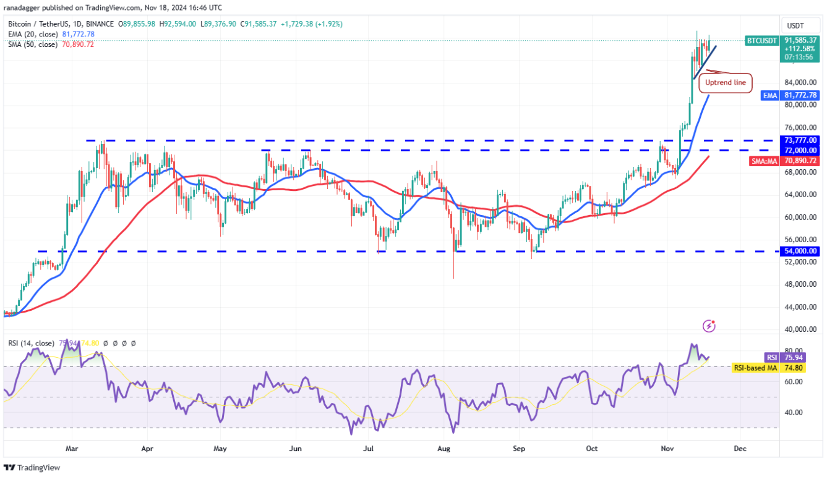Select the RSI (14, close) legend
Image resolution: width=827 pixels, height=477 pixels.
[32, 343]
